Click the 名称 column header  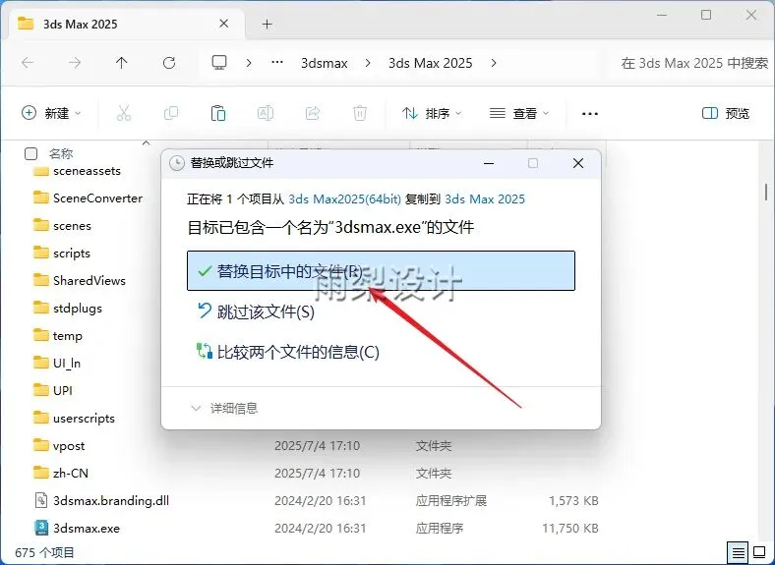click(x=61, y=153)
